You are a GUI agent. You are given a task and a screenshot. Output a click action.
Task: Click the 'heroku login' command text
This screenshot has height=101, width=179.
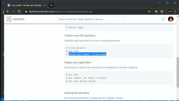point(76,27)
